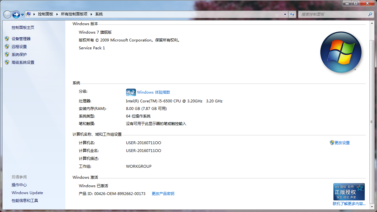
Task: Click the scrollbar down arrow
Action: (372, 206)
